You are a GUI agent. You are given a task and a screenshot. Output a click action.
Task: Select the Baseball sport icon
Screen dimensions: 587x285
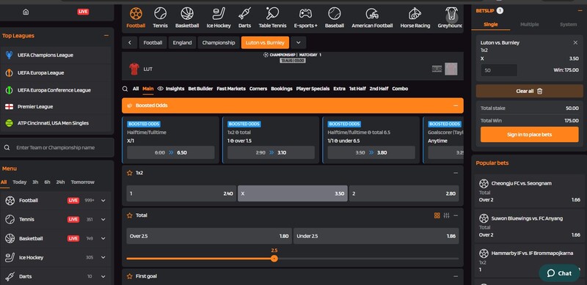335,13
